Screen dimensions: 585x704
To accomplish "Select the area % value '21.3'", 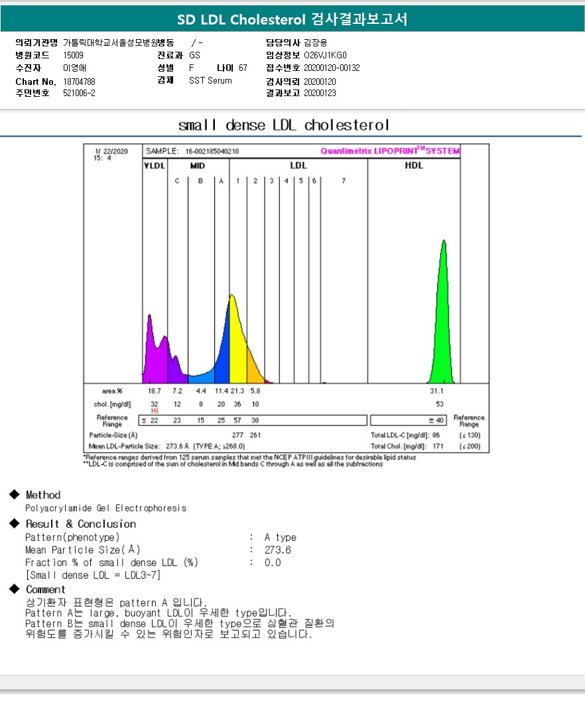I will [x=237, y=391].
